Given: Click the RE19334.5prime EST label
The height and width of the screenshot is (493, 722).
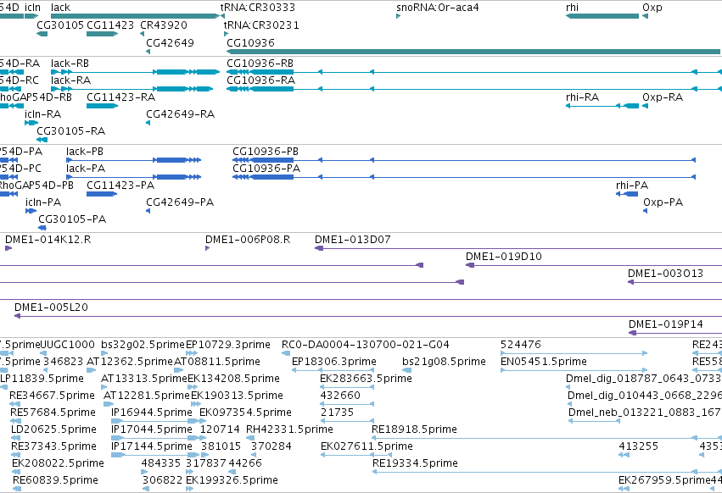Looking at the screenshot, I should [x=415, y=463].
